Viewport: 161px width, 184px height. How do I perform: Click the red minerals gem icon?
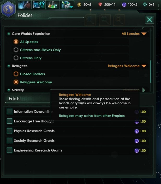(x=100, y=4)
